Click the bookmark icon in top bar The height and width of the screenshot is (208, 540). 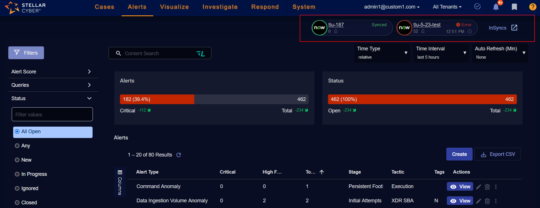tap(514, 7)
